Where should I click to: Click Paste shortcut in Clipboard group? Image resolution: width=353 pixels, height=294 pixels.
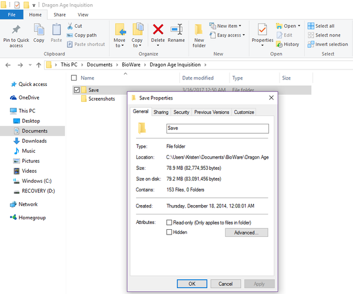(86, 44)
